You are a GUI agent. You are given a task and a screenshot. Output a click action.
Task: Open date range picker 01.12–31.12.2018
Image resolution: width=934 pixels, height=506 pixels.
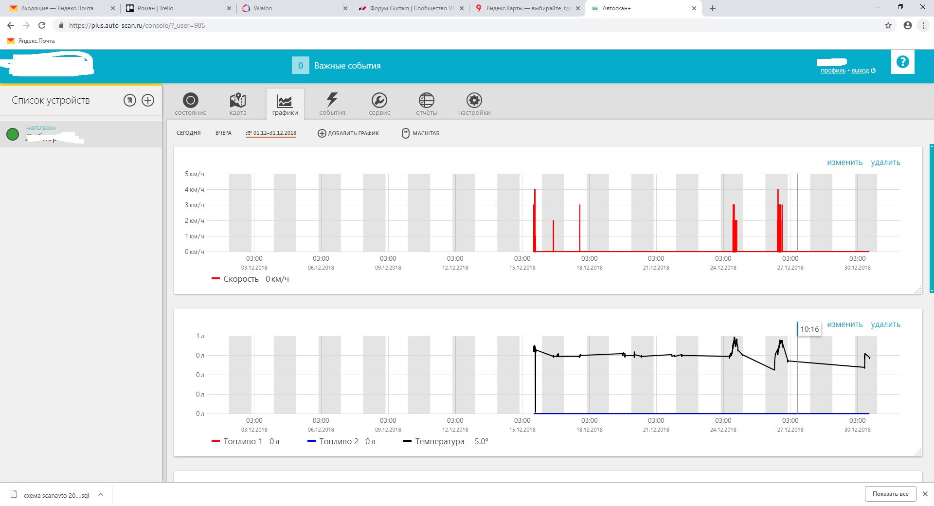(271, 133)
